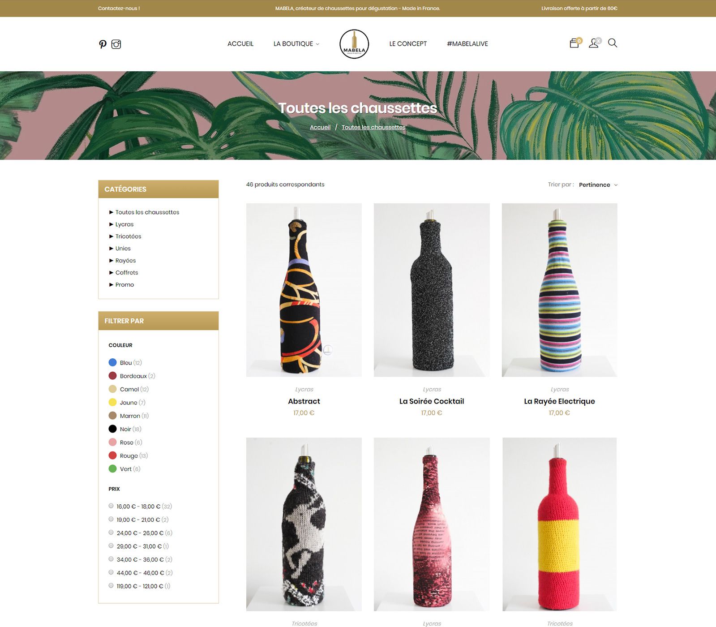Viewport: 716px width, 627px height.
Task: Open La Rayée Electrique product image
Action: [559, 290]
